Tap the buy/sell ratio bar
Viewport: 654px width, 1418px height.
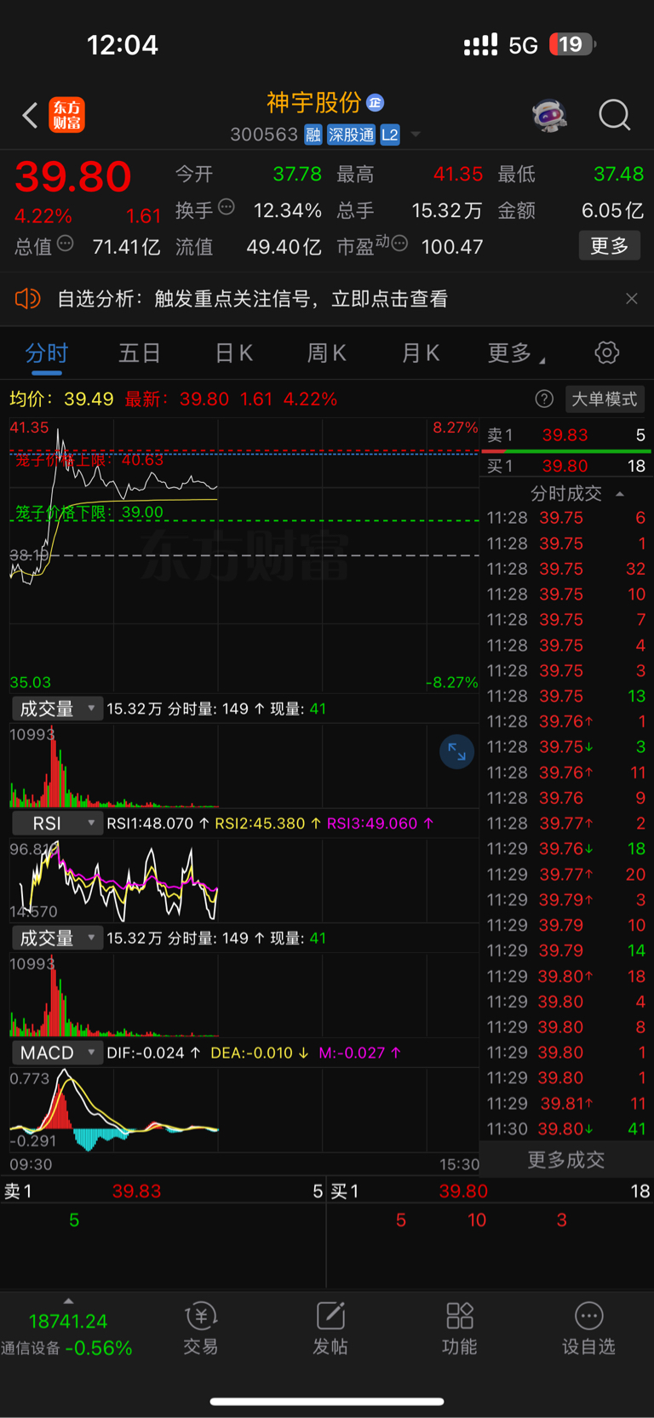point(566,451)
